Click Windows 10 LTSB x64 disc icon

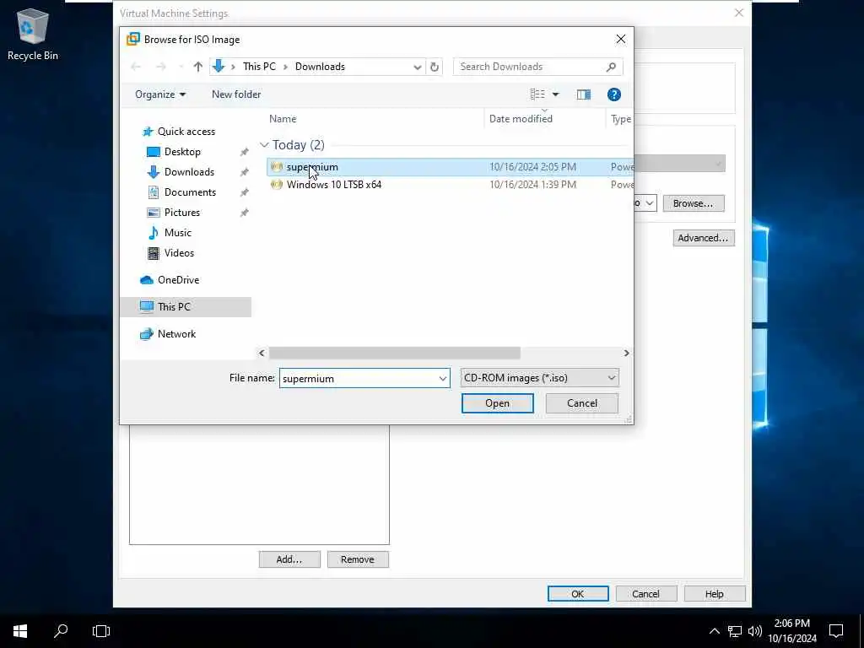277,185
